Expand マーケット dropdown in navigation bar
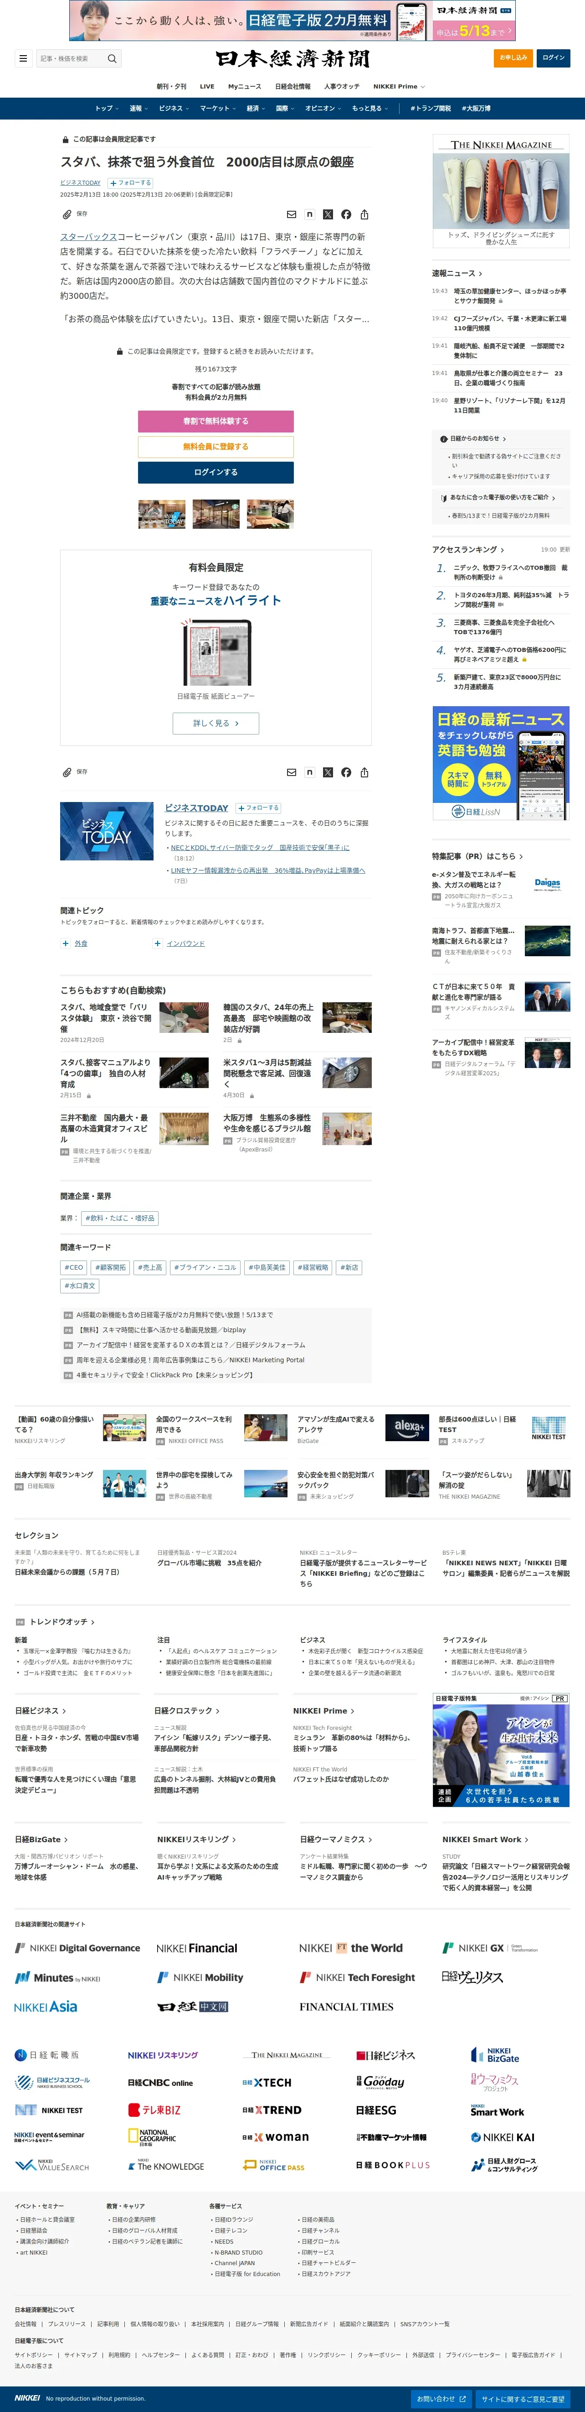The image size is (585, 2412). 218,109
